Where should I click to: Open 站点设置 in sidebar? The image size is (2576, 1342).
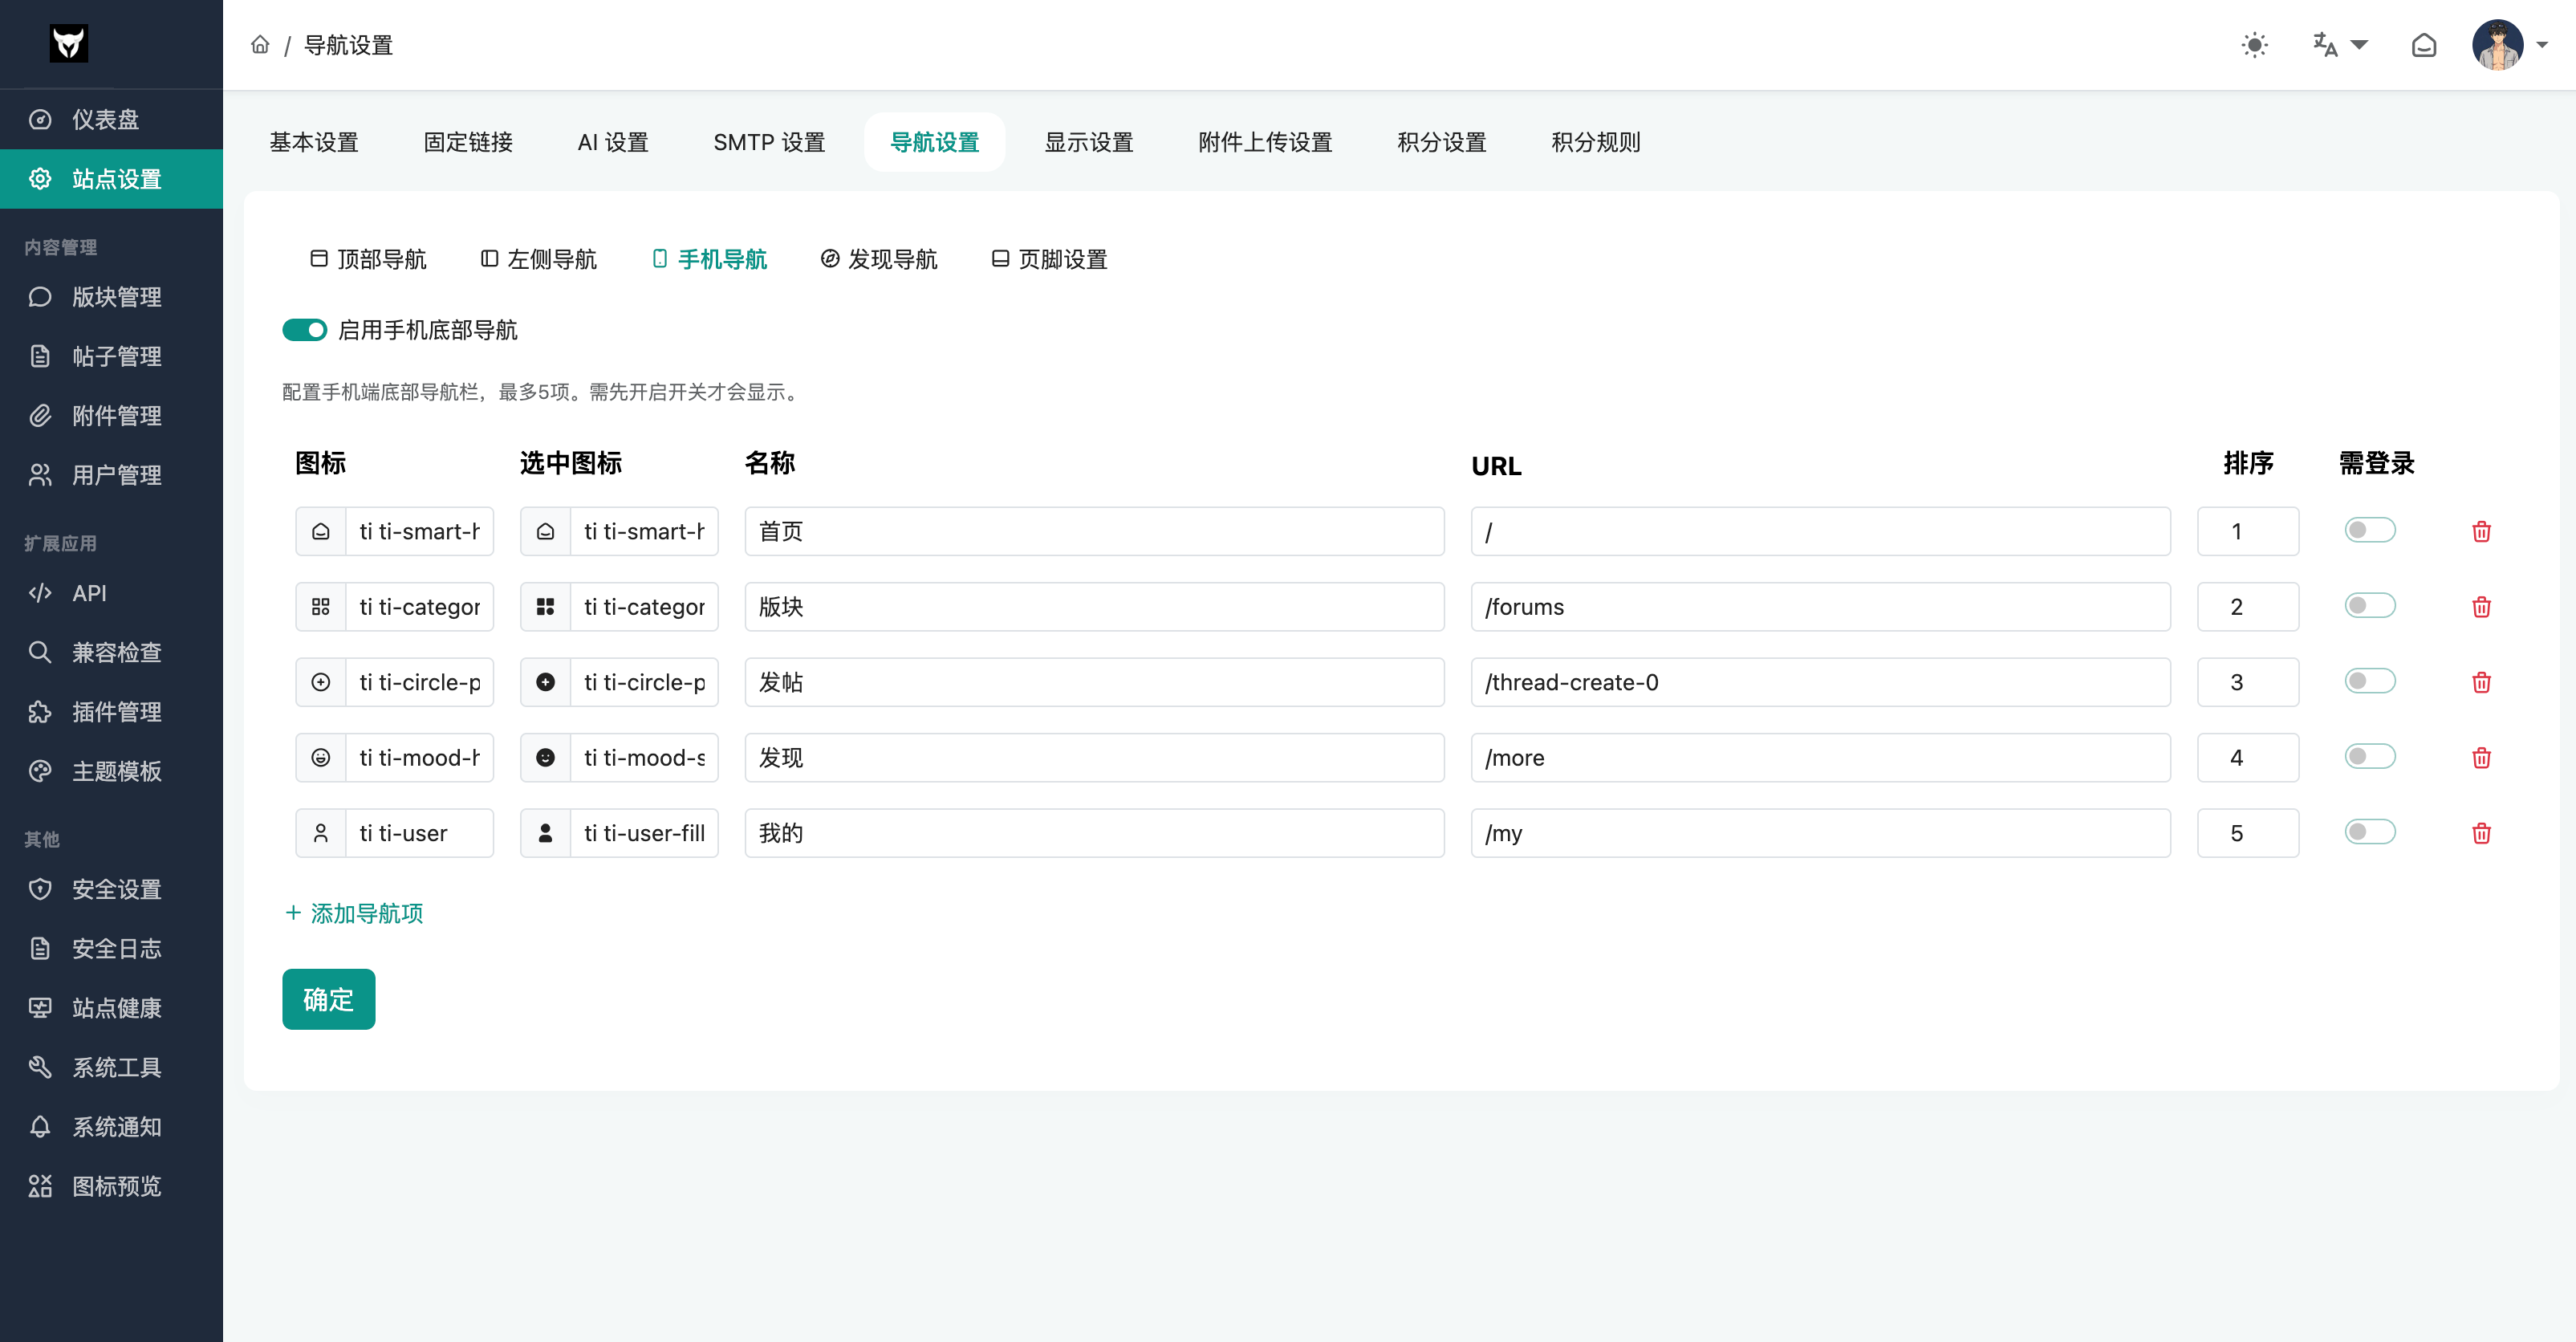click(111, 179)
